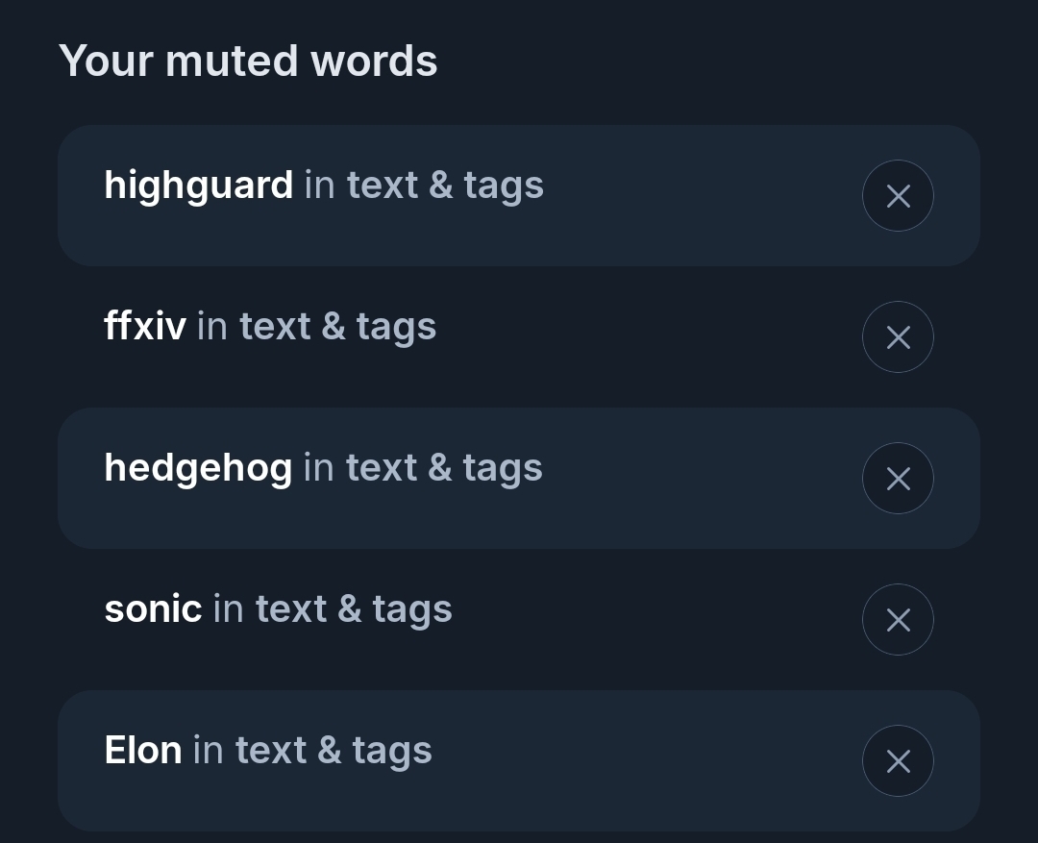Screen dimensions: 1038x843
Task: Click "in text & tags" beside highguard
Action: 424,186
